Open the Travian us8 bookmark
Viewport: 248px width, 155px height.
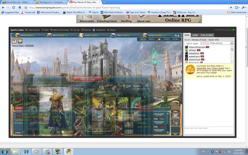click(28, 12)
